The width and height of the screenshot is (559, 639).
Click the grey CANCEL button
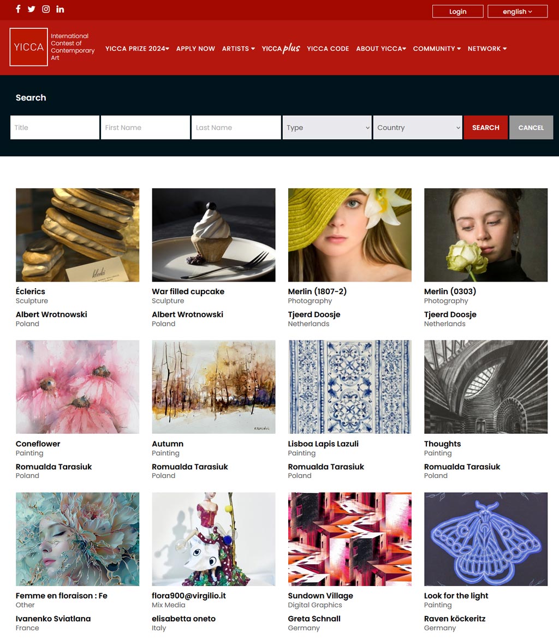[x=531, y=128]
